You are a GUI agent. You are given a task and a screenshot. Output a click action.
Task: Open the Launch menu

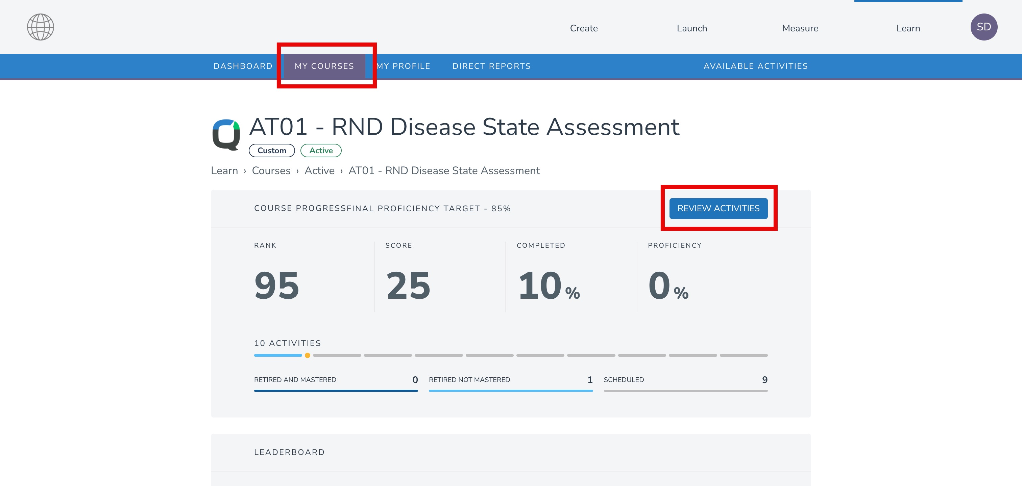pyautogui.click(x=692, y=28)
